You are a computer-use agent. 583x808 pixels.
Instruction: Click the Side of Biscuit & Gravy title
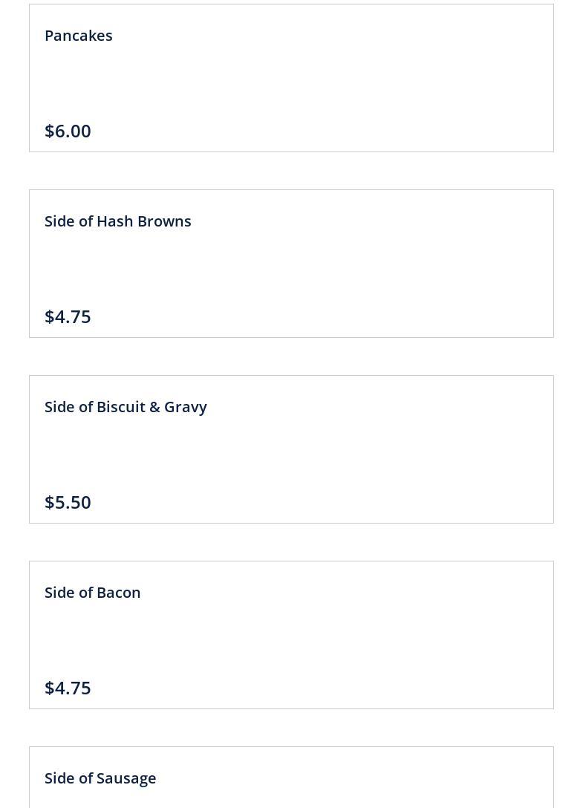click(x=126, y=407)
